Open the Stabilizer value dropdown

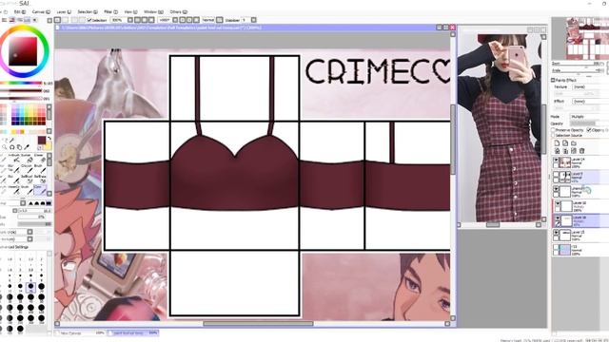coord(254,20)
